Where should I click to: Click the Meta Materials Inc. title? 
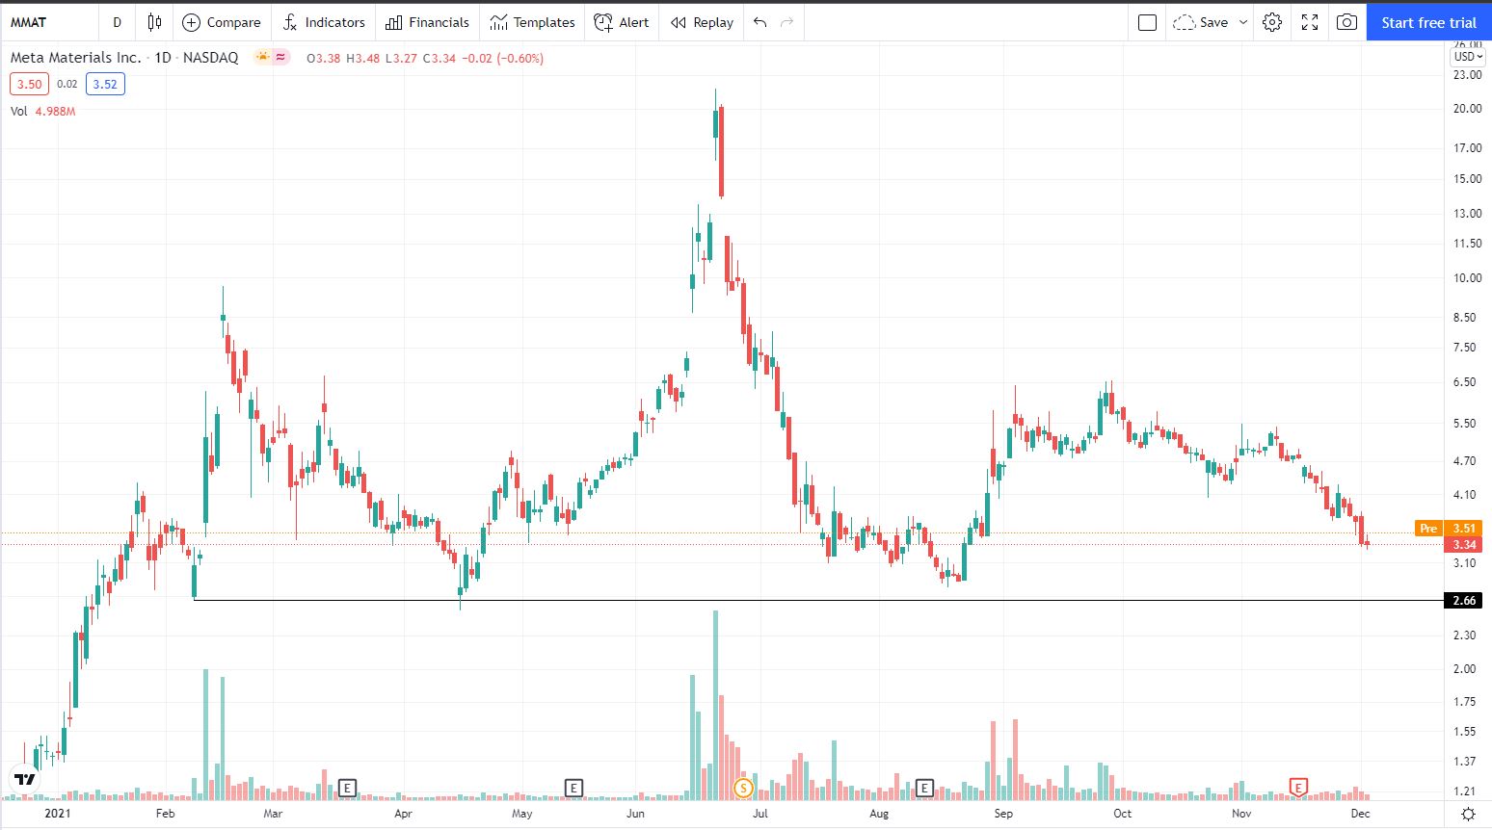click(x=75, y=58)
